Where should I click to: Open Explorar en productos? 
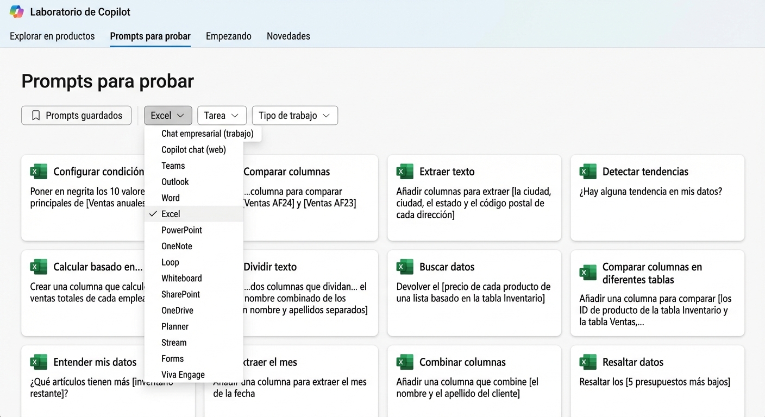click(52, 36)
